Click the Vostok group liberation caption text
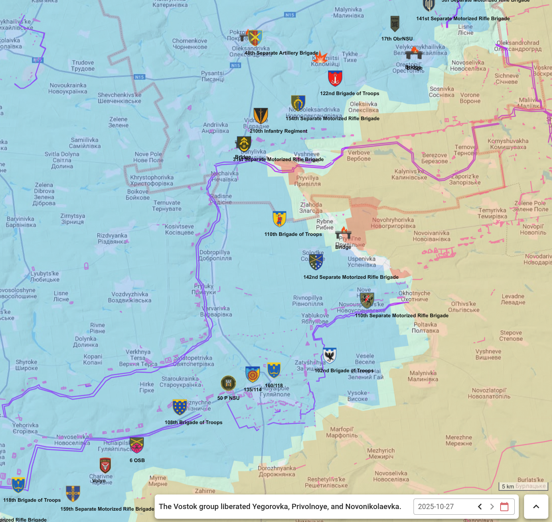The height and width of the screenshot is (522, 552). click(x=280, y=507)
